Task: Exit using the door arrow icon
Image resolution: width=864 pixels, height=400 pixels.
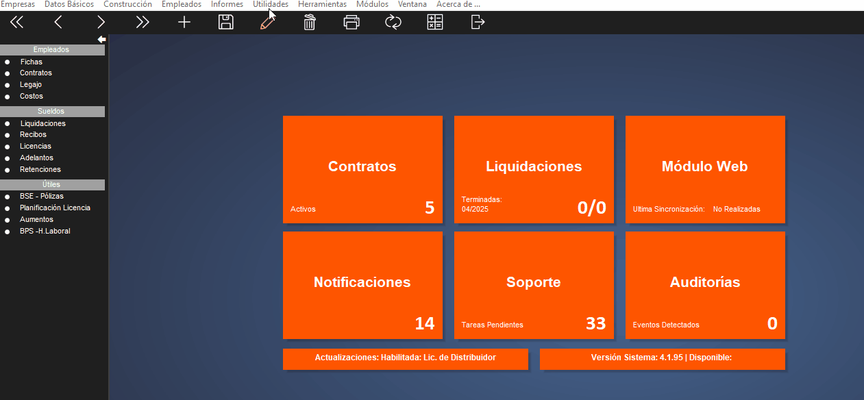Action: click(x=478, y=22)
